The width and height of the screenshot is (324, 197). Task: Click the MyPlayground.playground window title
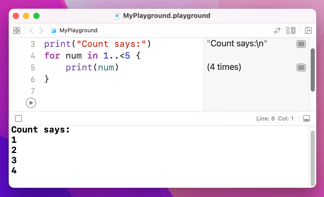pyautogui.click(x=166, y=16)
